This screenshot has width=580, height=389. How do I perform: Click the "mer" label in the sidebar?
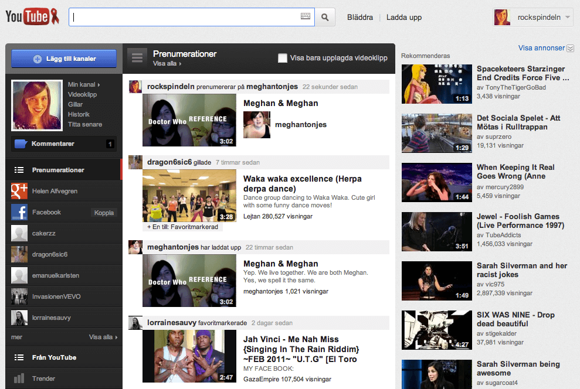click(16, 337)
